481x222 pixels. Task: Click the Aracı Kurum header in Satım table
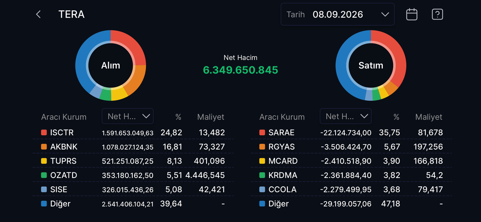282,117
